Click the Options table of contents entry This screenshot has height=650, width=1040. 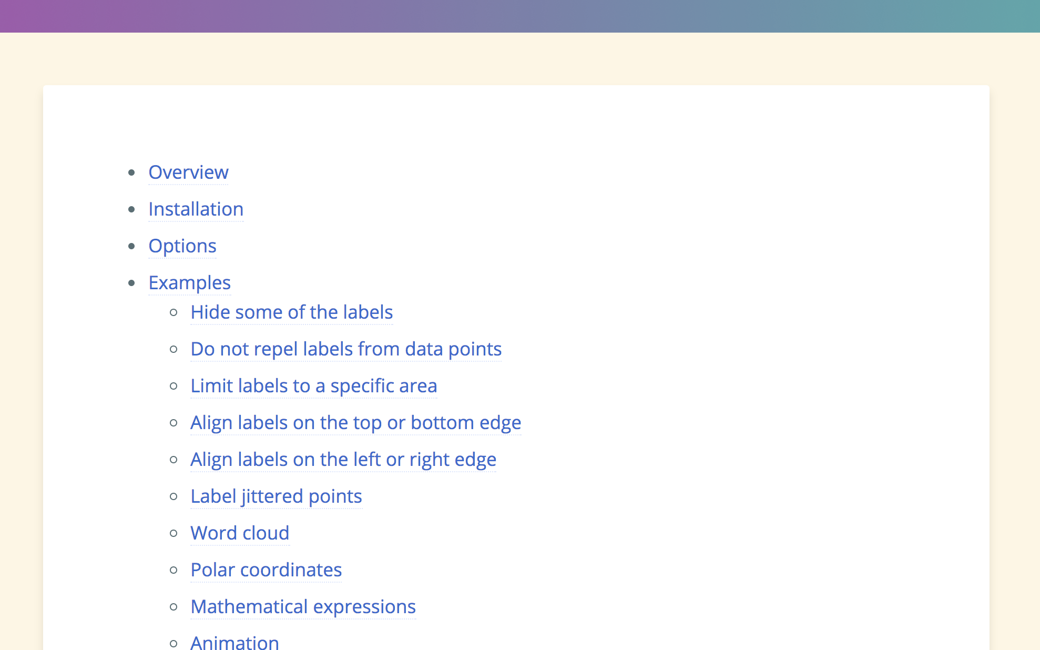[x=182, y=246]
